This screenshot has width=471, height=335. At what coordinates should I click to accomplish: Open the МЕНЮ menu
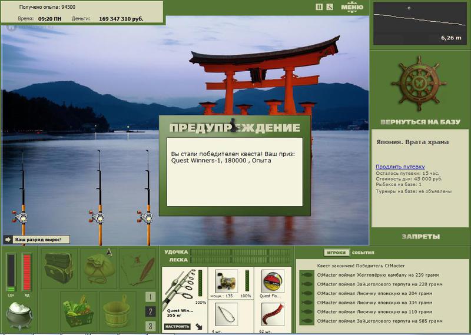click(x=352, y=7)
